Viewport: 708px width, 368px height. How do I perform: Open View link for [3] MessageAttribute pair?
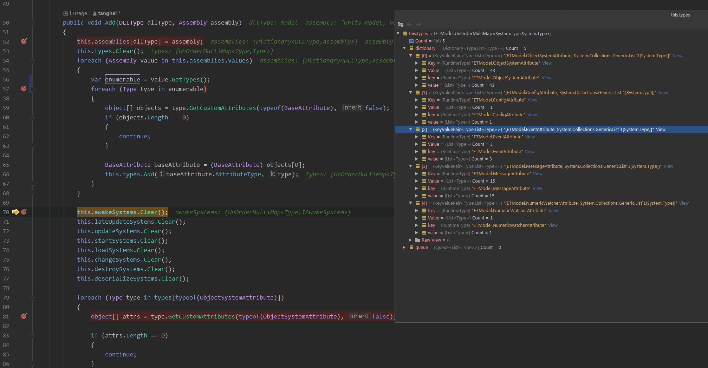(x=668, y=166)
